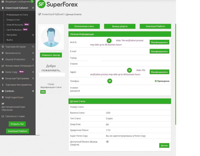Collapse the Клиентский Кабинет menu section
This screenshot has height=156, width=200.
pos(33,8)
